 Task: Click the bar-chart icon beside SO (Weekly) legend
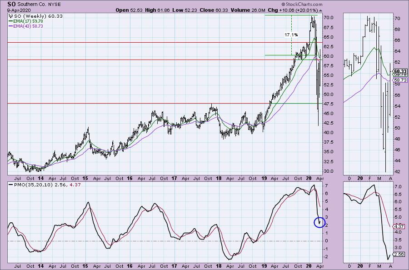click(11, 16)
